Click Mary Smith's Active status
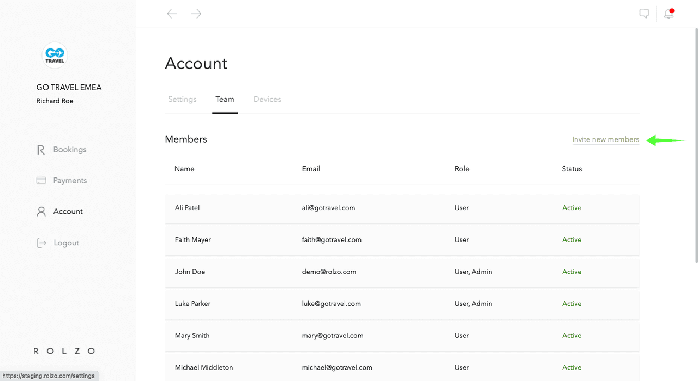 [571, 336]
